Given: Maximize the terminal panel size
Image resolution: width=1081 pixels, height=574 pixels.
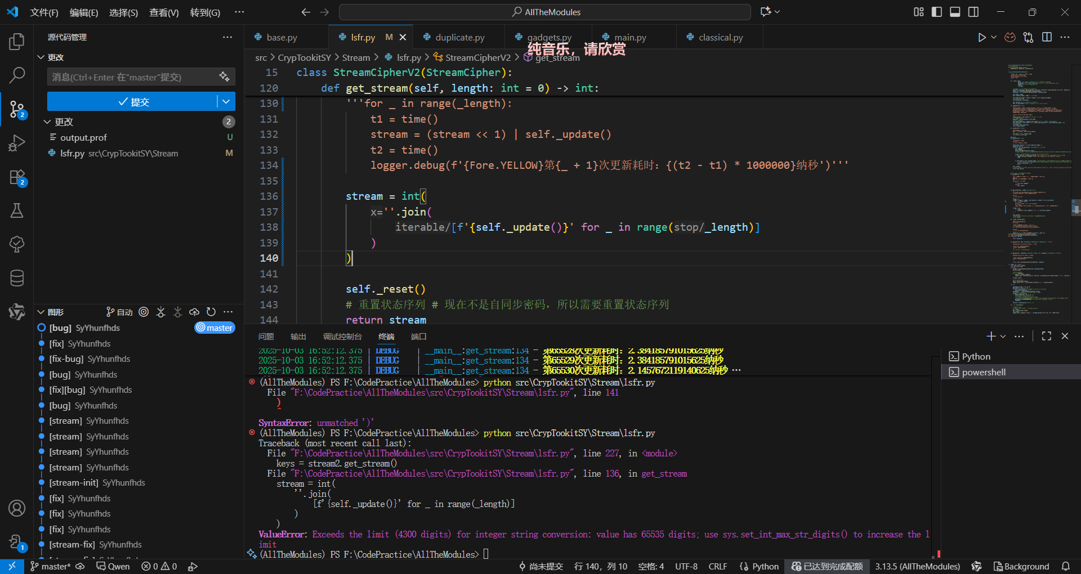Looking at the screenshot, I should tap(1047, 336).
